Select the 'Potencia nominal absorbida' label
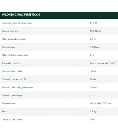Viewport: 118px width, 135px height. [x=17, y=23]
